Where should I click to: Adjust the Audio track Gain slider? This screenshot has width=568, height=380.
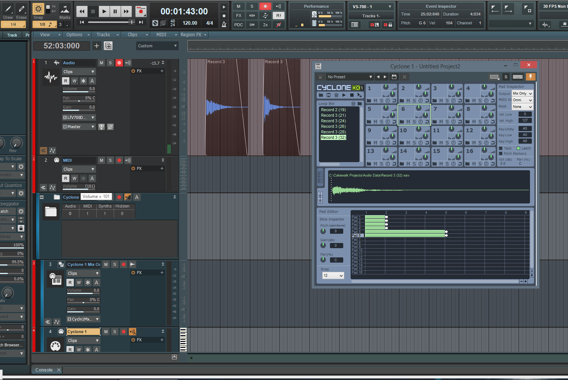click(x=79, y=108)
